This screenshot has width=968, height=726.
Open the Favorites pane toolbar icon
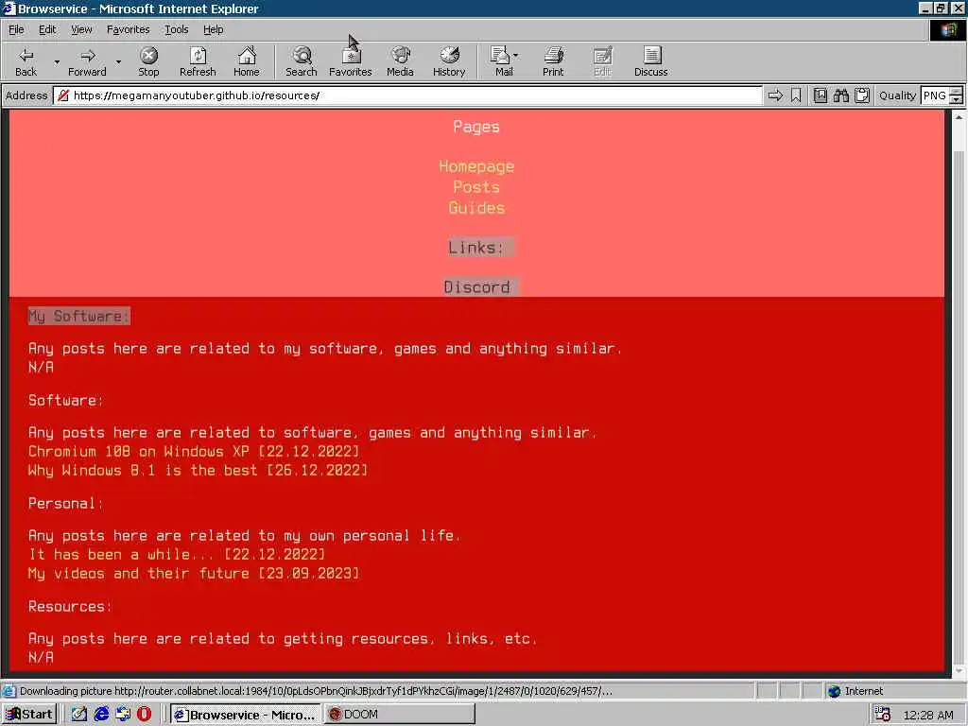[x=350, y=61]
